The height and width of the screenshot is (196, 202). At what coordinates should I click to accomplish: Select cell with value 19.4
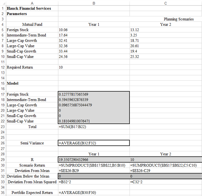166,51
